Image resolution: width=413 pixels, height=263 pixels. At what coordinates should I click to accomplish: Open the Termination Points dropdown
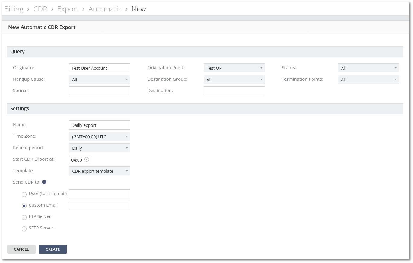click(x=368, y=80)
